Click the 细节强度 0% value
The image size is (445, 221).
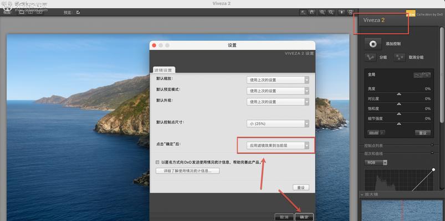(x=428, y=119)
